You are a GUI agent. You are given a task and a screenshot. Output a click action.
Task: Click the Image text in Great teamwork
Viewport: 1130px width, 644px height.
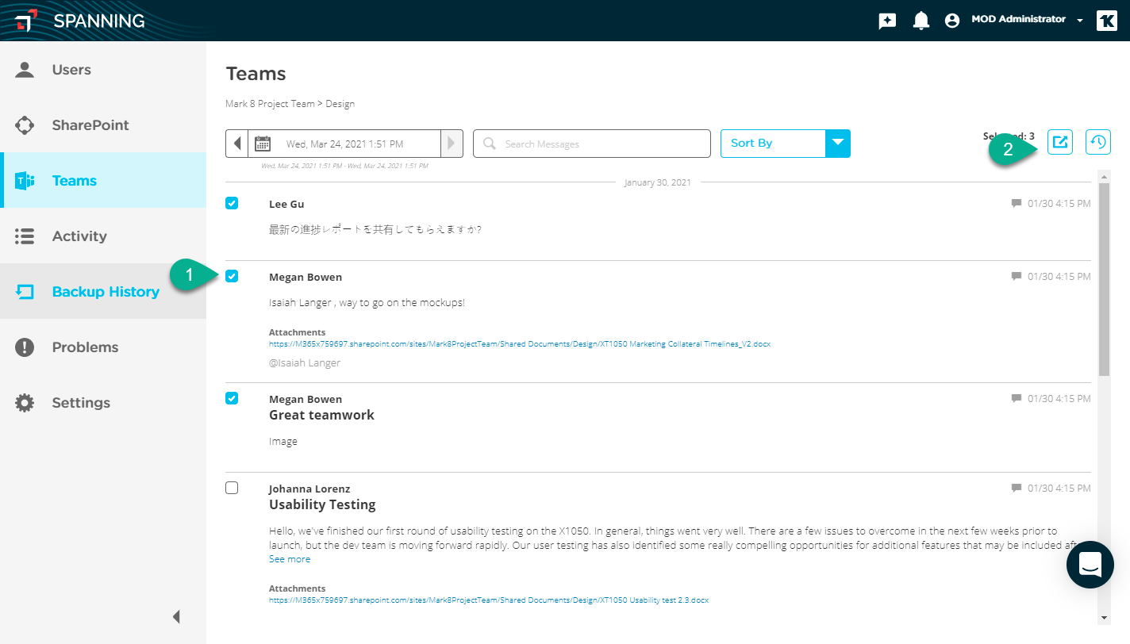[283, 442]
